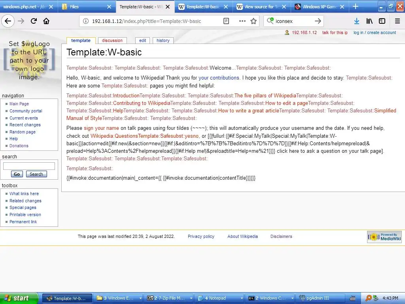Open Current events link
Viewport: 405px width, 304px height.
pyautogui.click(x=24, y=118)
